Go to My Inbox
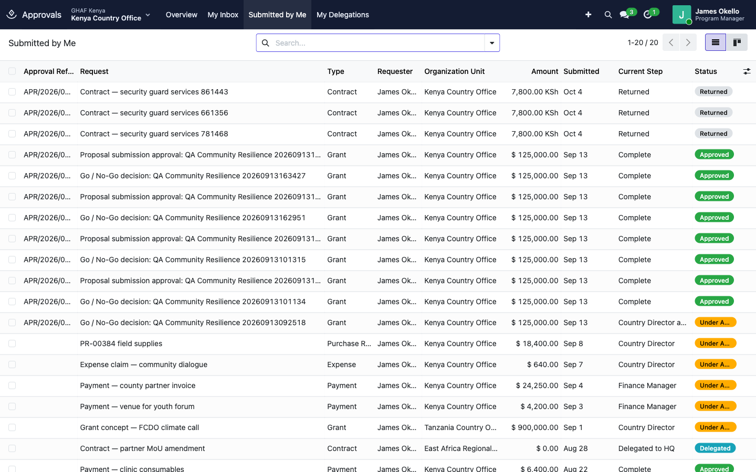756x472 pixels. [x=223, y=15]
